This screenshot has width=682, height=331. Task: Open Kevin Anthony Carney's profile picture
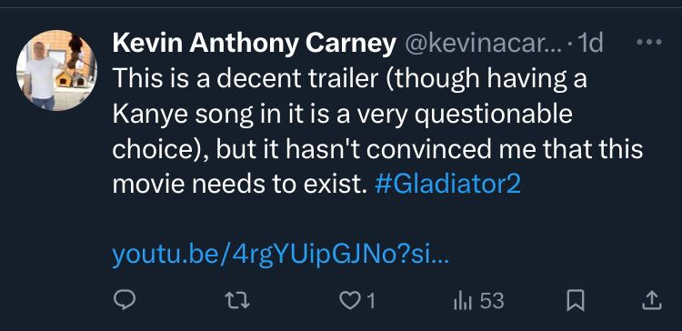56,70
